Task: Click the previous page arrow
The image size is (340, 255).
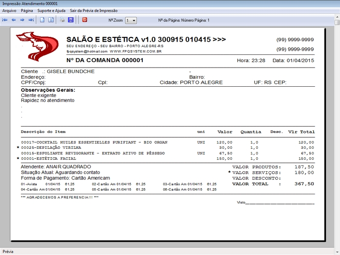Action: (14, 20)
